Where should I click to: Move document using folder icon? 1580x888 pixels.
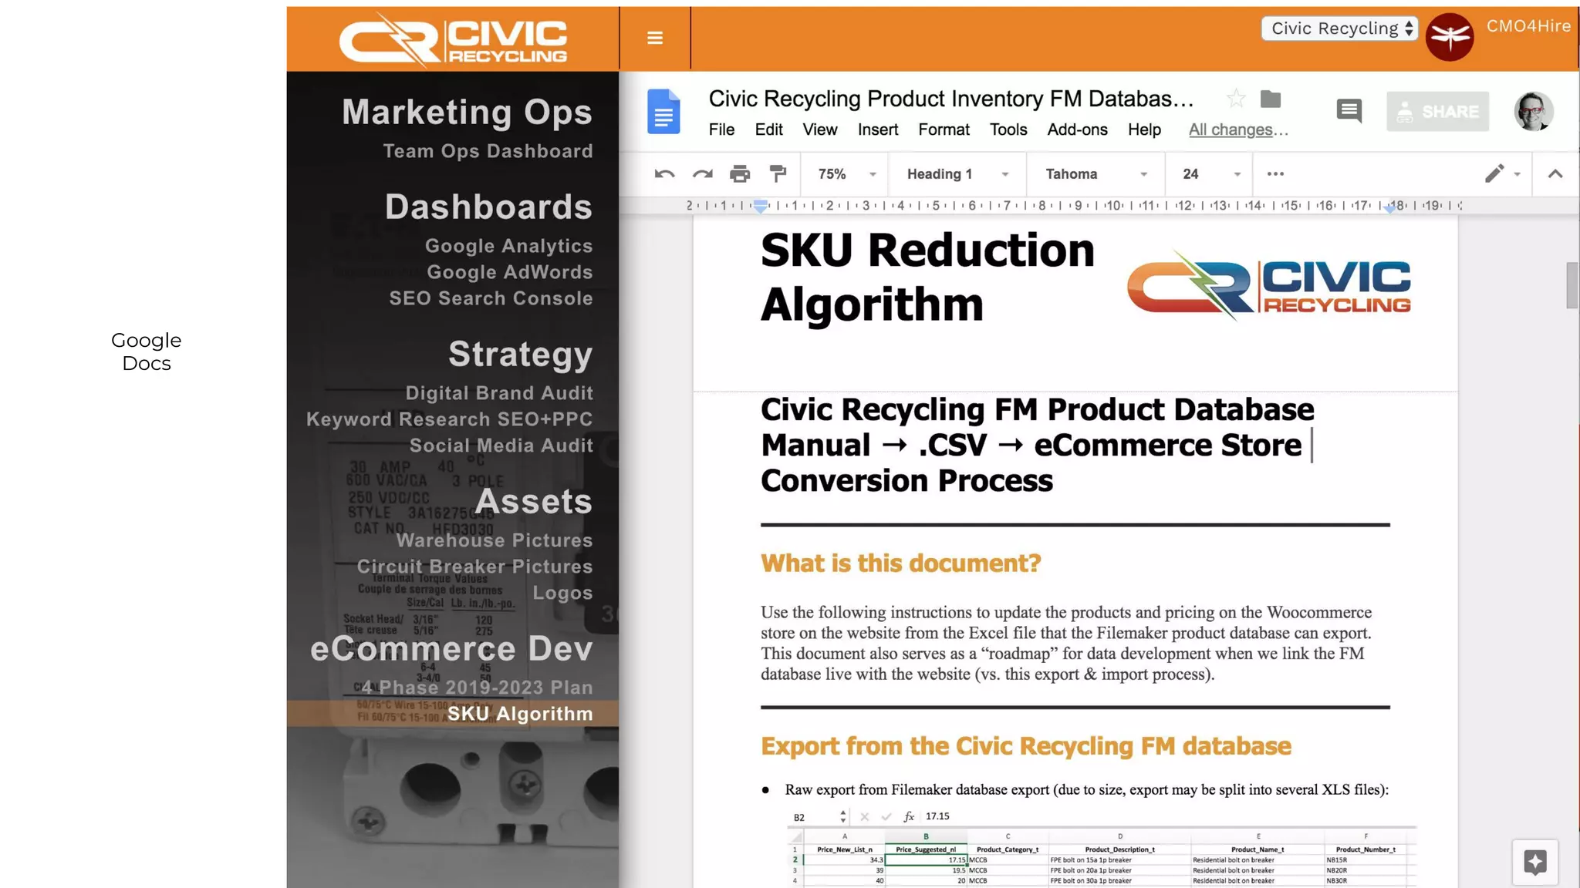(1271, 99)
